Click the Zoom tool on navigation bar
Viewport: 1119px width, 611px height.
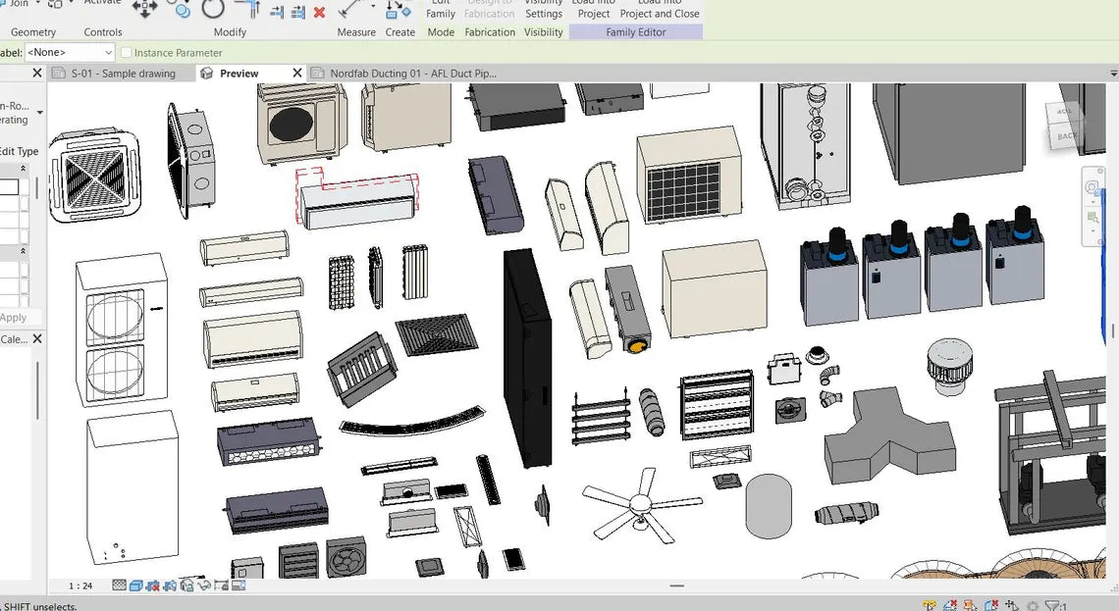coord(1092,216)
